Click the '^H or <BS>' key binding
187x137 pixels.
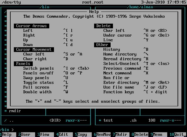[x=155, y=30]
